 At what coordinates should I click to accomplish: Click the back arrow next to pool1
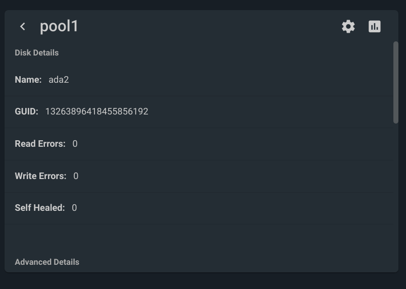23,26
